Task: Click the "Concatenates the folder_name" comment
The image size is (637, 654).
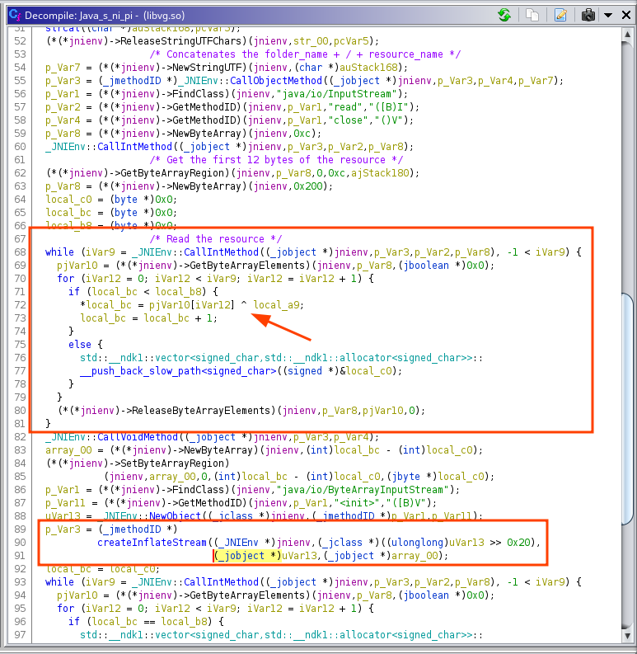Action: pos(305,54)
